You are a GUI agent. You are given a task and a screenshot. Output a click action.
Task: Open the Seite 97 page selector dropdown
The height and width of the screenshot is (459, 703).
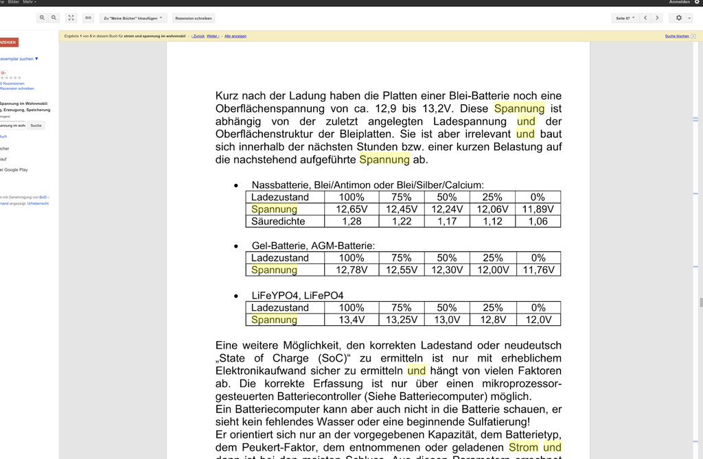(625, 19)
